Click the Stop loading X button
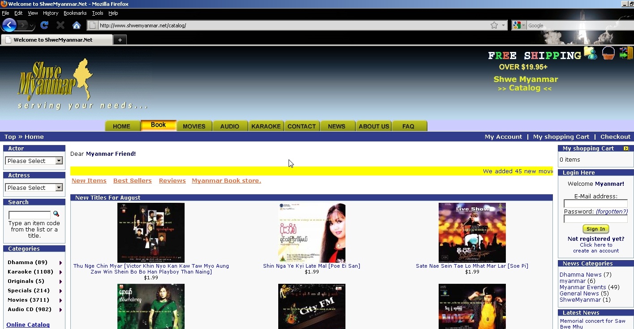The height and width of the screenshot is (329, 634). pos(60,25)
